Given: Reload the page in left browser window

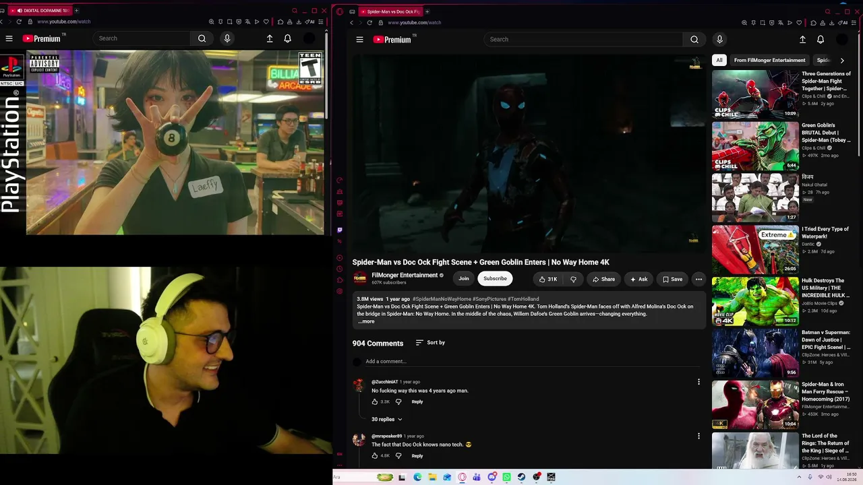Looking at the screenshot, I should tap(19, 22).
